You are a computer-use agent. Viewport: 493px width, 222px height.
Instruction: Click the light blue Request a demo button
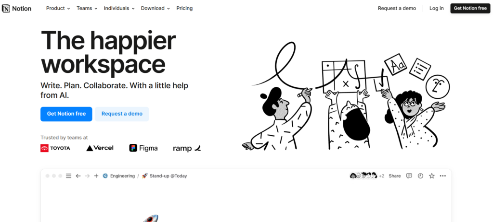click(122, 114)
